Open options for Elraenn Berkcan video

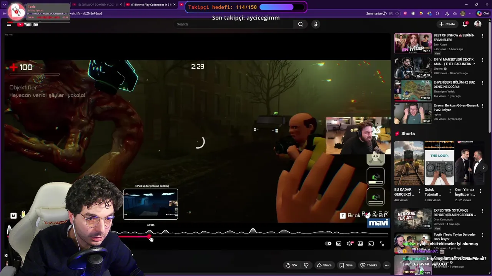pyautogui.click(x=483, y=106)
